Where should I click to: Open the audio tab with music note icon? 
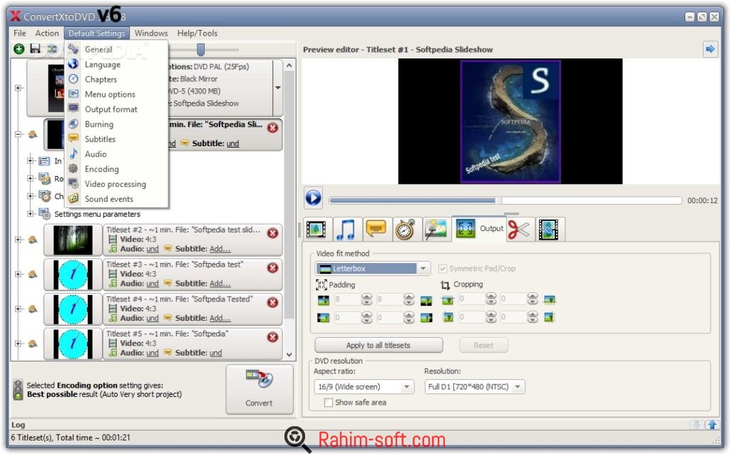point(346,229)
